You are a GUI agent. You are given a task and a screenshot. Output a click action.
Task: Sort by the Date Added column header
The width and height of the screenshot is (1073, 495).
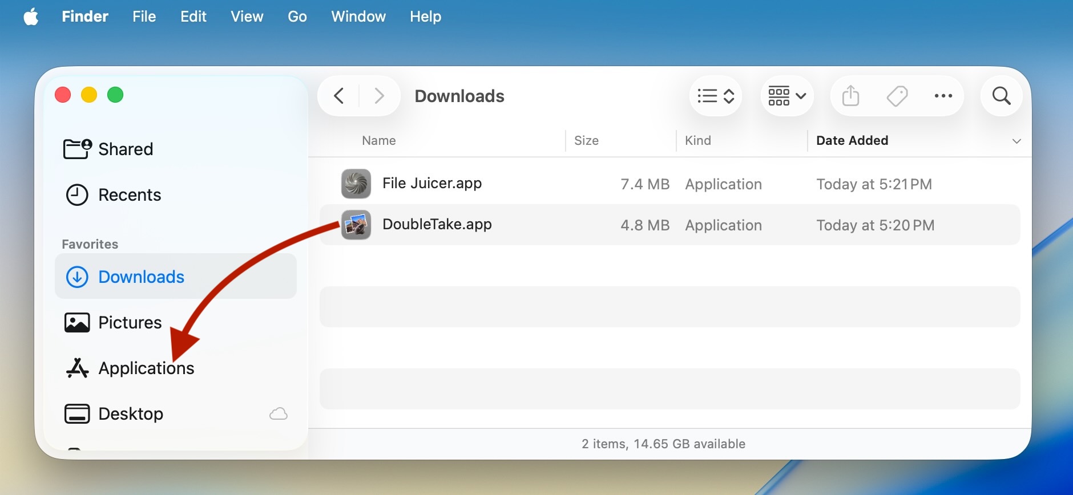point(852,140)
